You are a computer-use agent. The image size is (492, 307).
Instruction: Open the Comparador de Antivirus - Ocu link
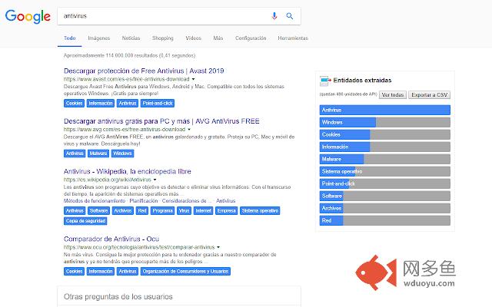coord(121,239)
